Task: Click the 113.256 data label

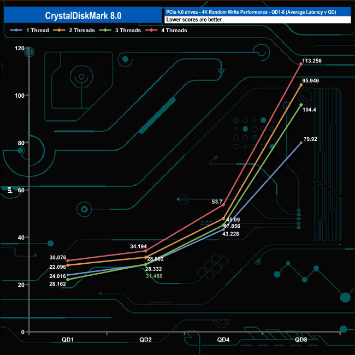Action: [312, 61]
